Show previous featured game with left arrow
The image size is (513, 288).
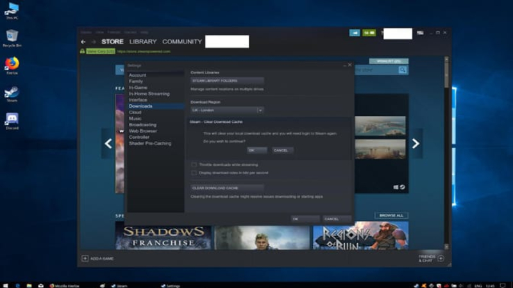pyautogui.click(x=108, y=143)
